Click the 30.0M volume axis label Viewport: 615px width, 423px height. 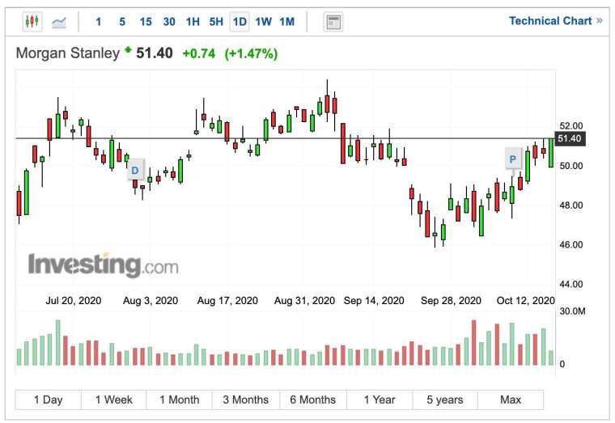click(x=572, y=311)
